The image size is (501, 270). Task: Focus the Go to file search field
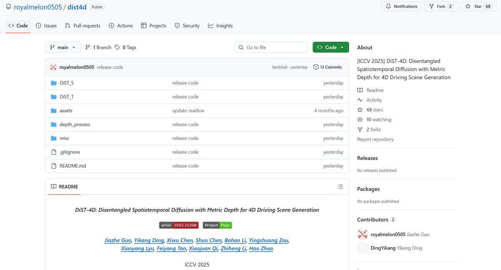point(271,47)
